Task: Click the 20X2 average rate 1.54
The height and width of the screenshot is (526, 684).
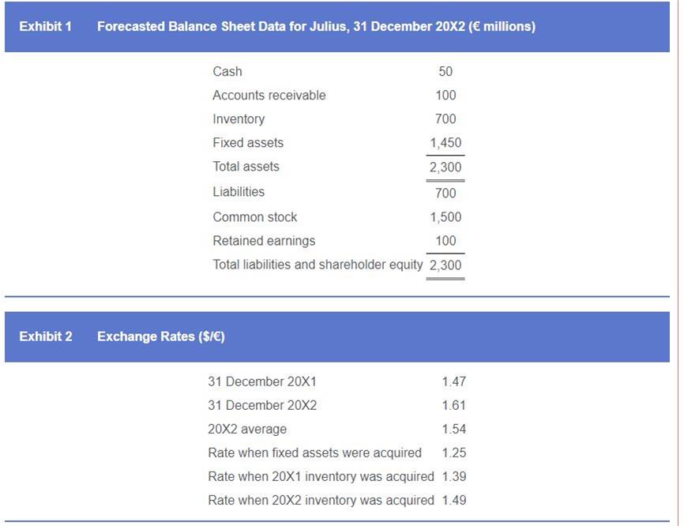Action: [x=453, y=429]
